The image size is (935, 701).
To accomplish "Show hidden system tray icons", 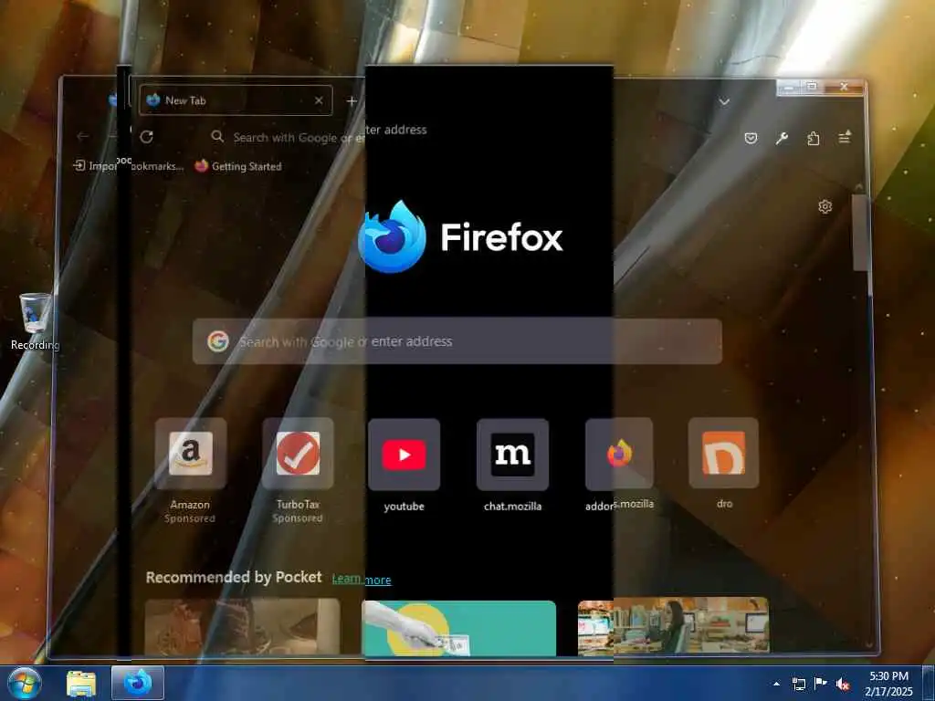I will click(776, 684).
